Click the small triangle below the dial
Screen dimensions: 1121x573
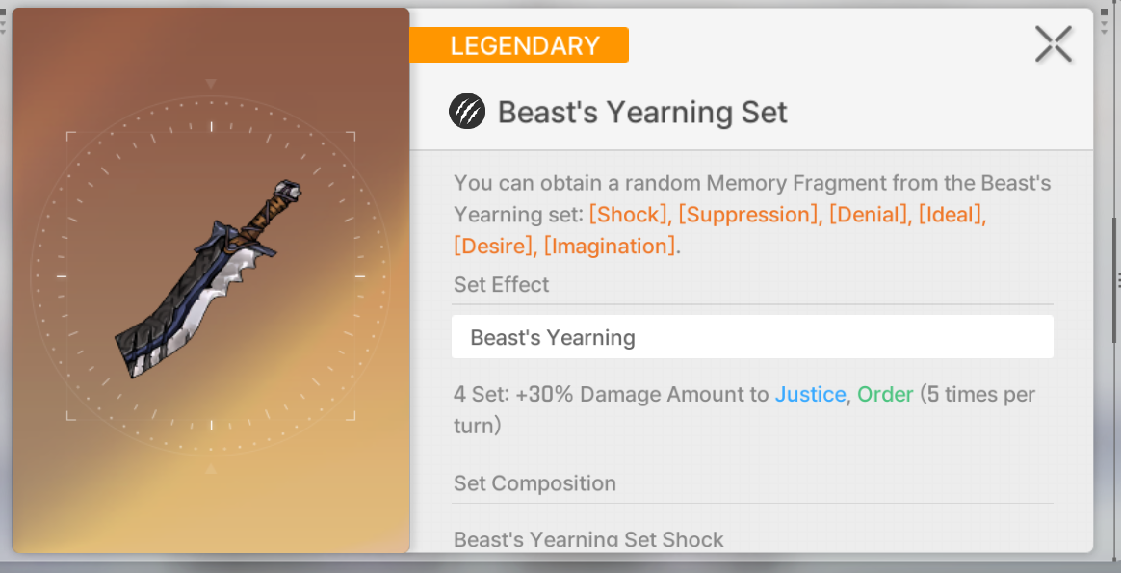[x=211, y=469]
